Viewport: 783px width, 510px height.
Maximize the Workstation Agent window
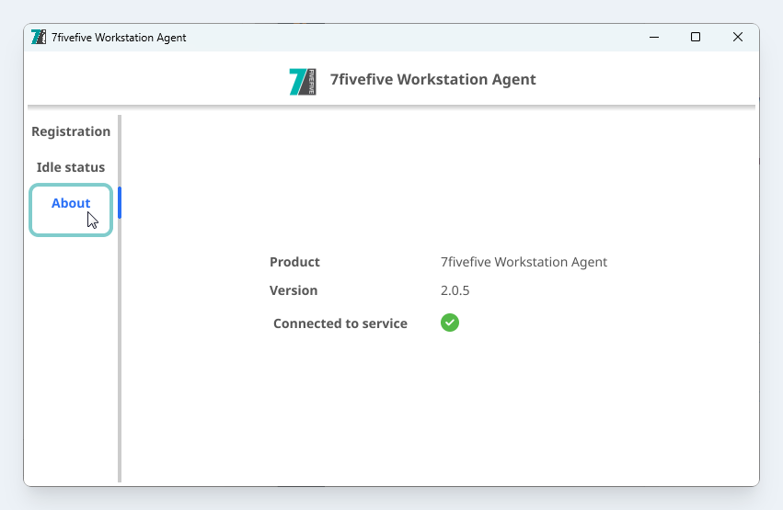pos(696,38)
